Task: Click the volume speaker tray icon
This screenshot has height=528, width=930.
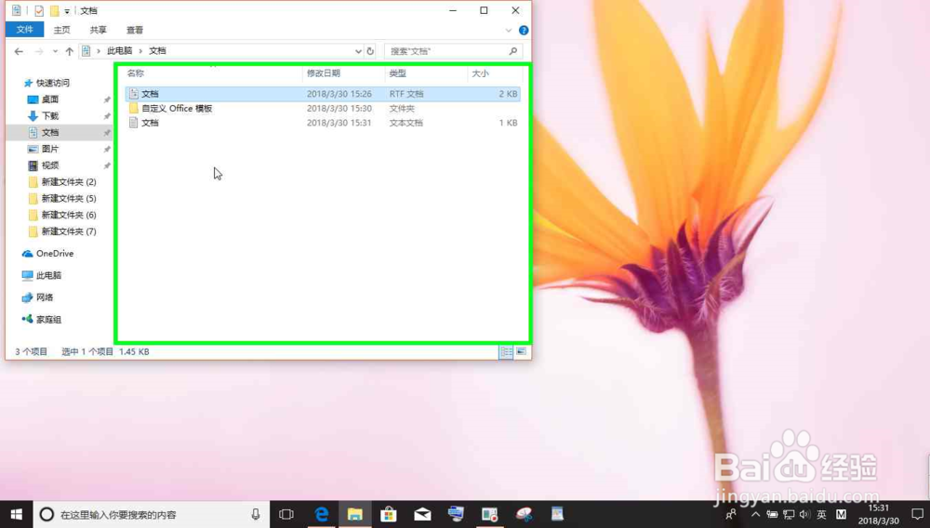Action: (x=804, y=514)
